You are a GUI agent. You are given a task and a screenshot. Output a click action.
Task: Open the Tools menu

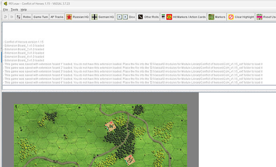(x=14, y=10)
